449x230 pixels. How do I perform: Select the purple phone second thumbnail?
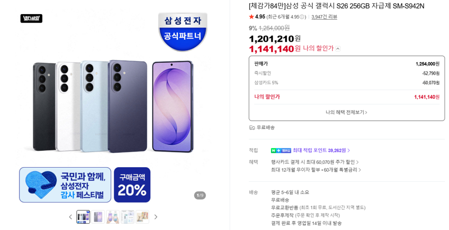click(x=98, y=217)
